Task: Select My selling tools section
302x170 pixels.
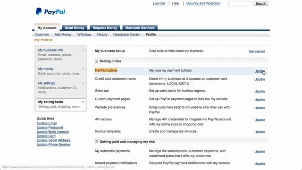Action: 61,104
